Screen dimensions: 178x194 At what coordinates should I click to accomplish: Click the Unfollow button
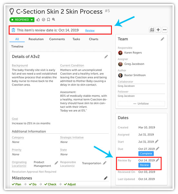142,104
